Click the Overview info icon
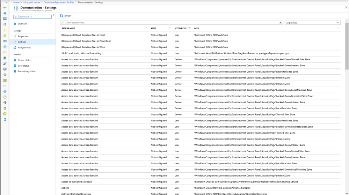This screenshot has height=195, width=349. pos(15,24)
